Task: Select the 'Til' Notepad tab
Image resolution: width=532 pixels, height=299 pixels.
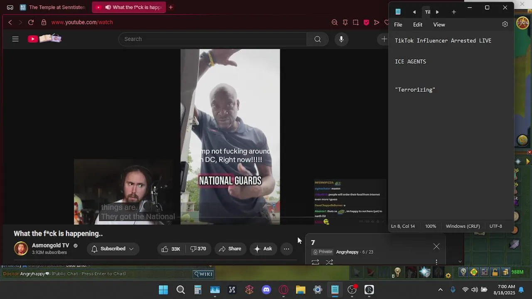Action: [x=427, y=12]
